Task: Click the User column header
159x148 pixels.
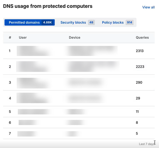Action: coord(23,38)
